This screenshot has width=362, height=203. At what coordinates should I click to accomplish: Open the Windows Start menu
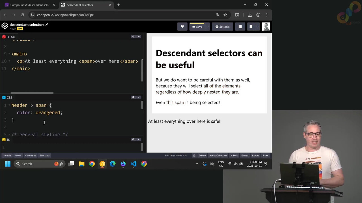click(8, 164)
